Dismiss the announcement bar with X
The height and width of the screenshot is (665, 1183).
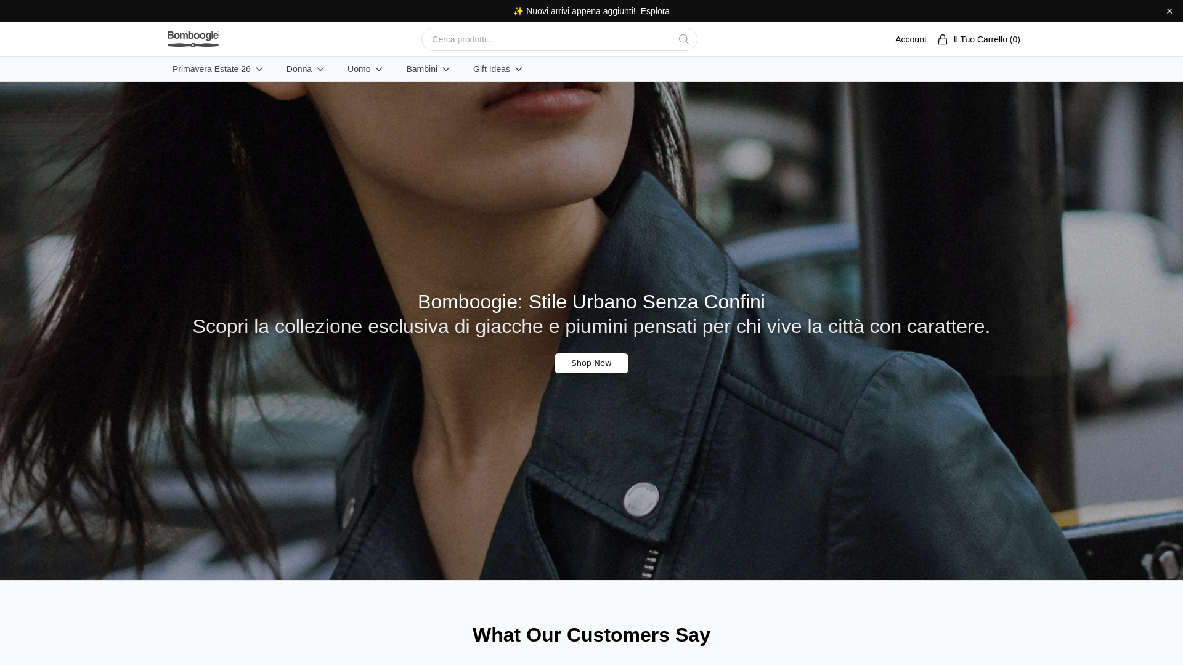pyautogui.click(x=1169, y=11)
